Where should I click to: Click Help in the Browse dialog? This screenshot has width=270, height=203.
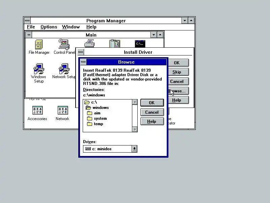152,121
